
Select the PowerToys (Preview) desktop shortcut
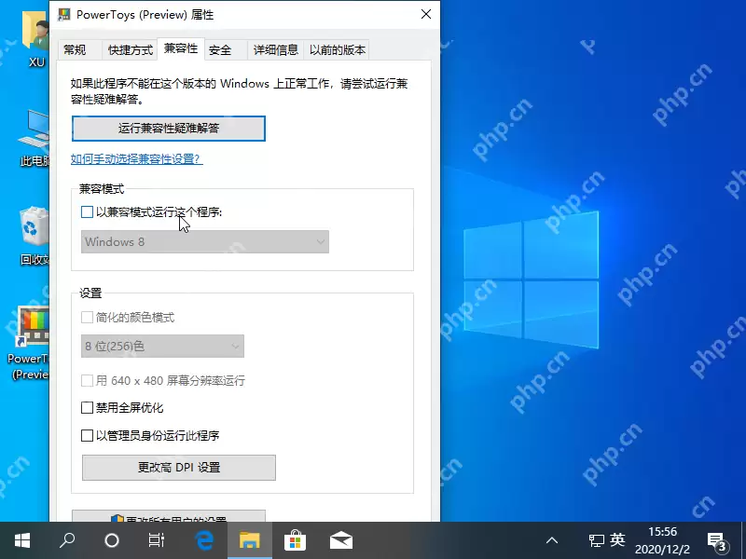[30, 344]
